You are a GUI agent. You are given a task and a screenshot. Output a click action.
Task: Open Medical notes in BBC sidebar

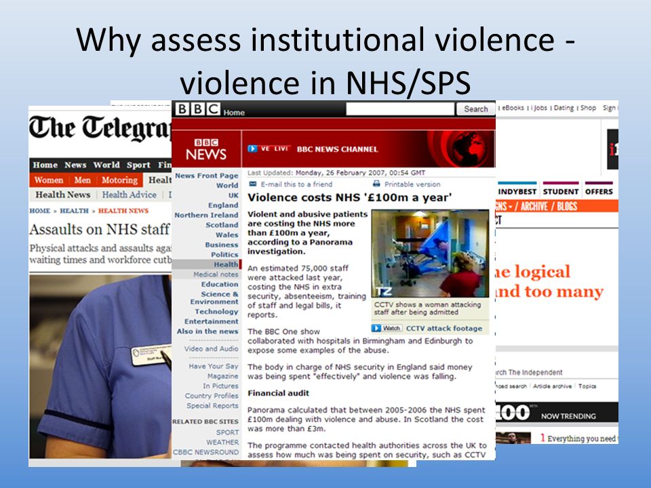pos(216,274)
